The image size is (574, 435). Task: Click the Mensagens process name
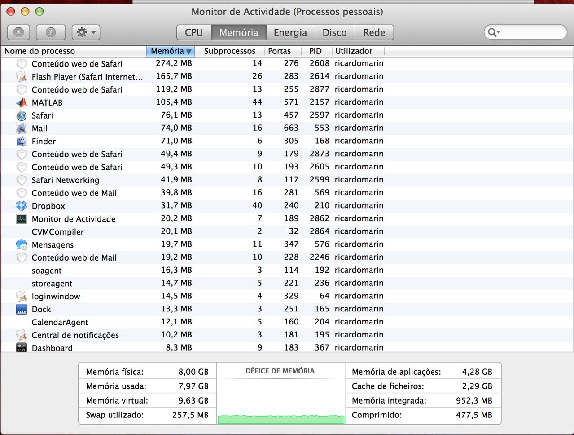click(x=53, y=245)
